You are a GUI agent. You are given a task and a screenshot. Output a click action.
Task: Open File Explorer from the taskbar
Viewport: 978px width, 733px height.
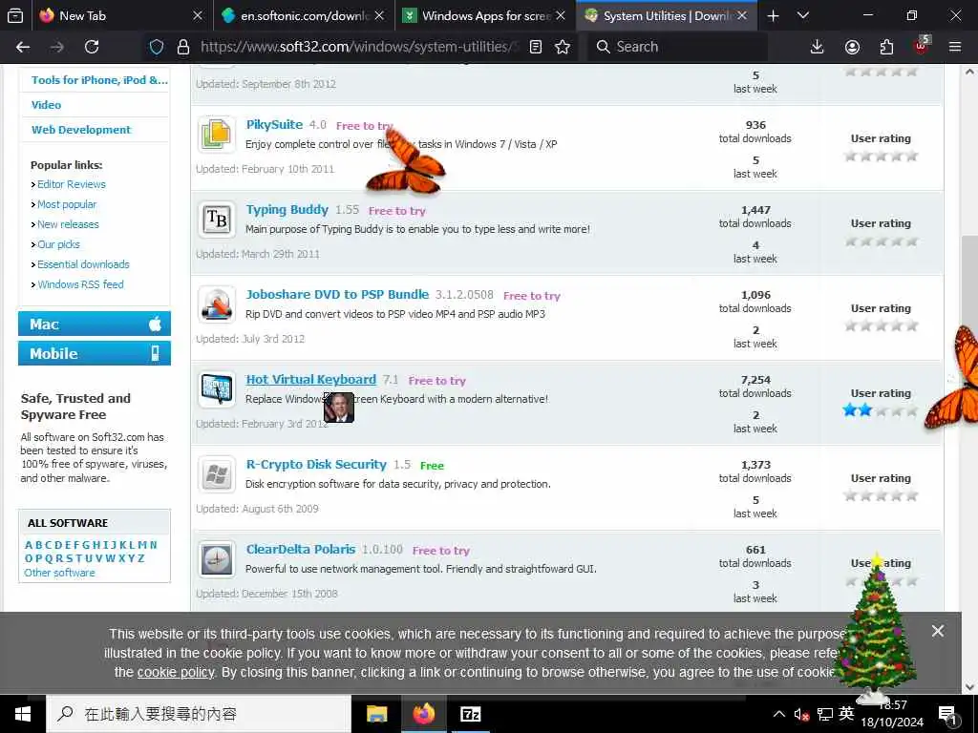376,714
